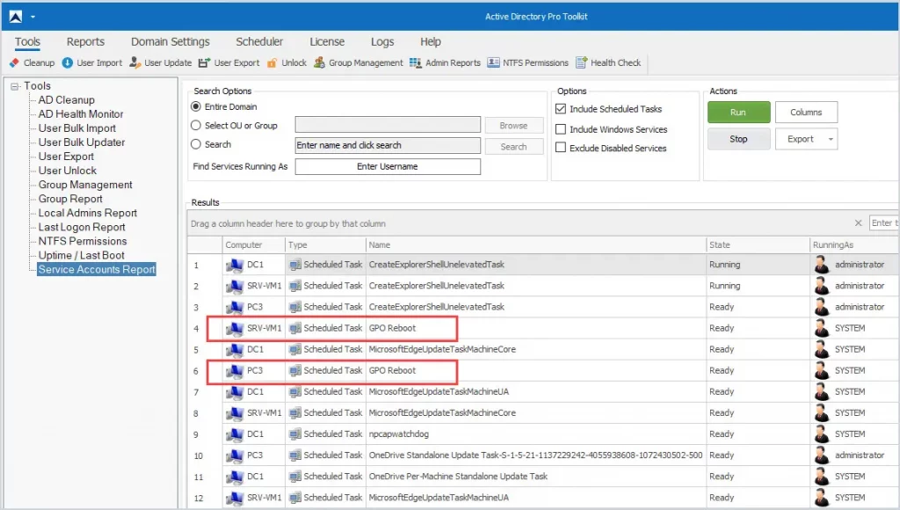The image size is (900, 510).
Task: Click the Browse button
Action: (513, 125)
